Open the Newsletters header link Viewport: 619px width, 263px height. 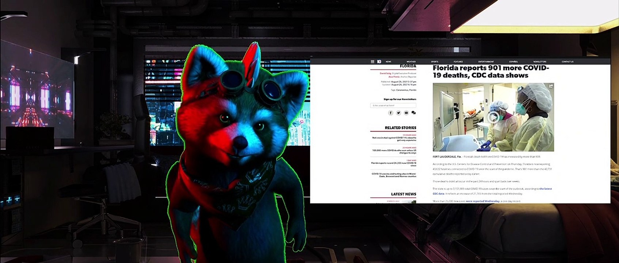click(540, 62)
